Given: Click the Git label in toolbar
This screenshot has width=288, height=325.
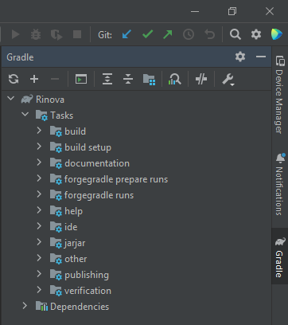Looking at the screenshot, I should click(x=105, y=35).
